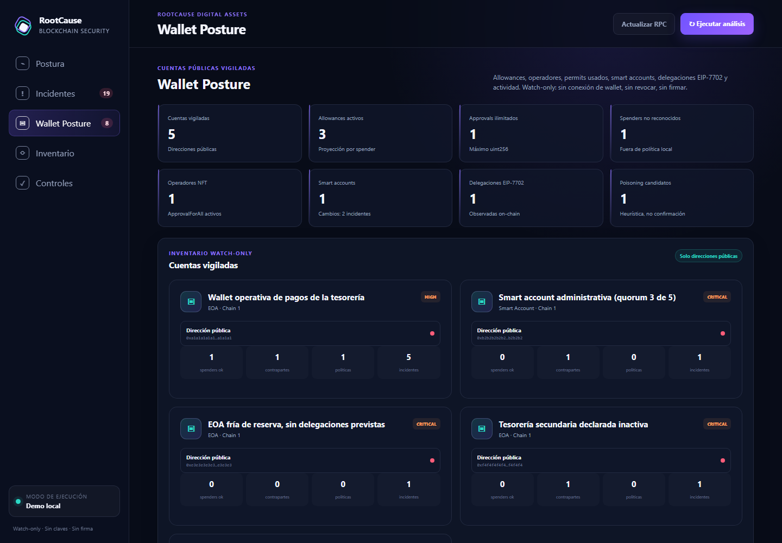
Task: Click EOA fría de reserva, sin delegaciones title
Action: (297, 425)
